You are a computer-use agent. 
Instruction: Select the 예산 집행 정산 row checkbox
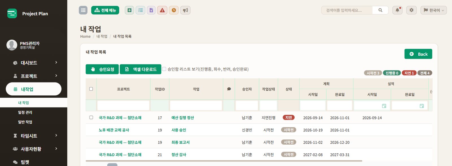coord(91,117)
